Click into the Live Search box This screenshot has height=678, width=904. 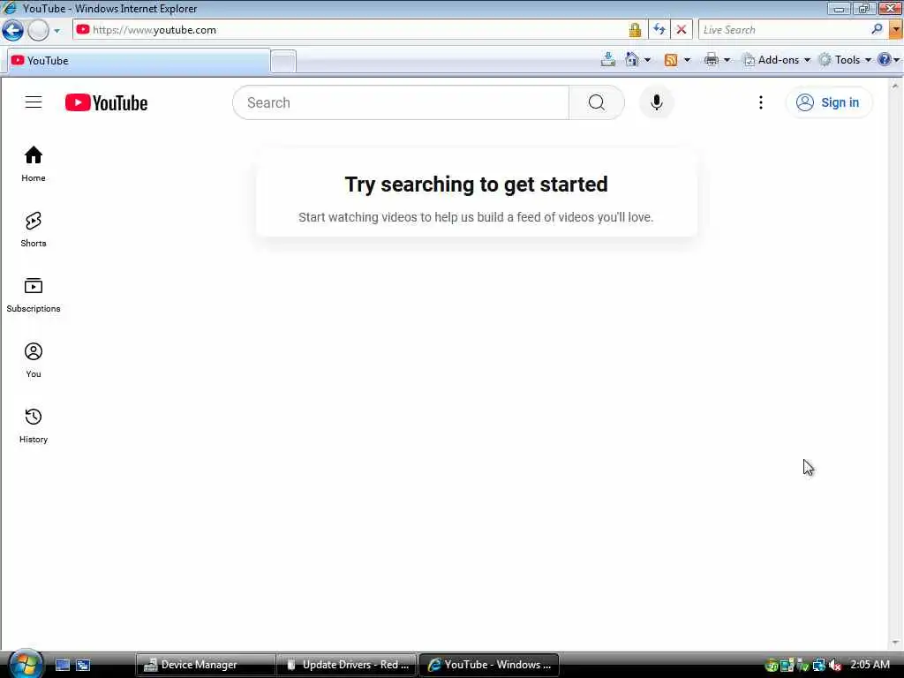point(784,30)
